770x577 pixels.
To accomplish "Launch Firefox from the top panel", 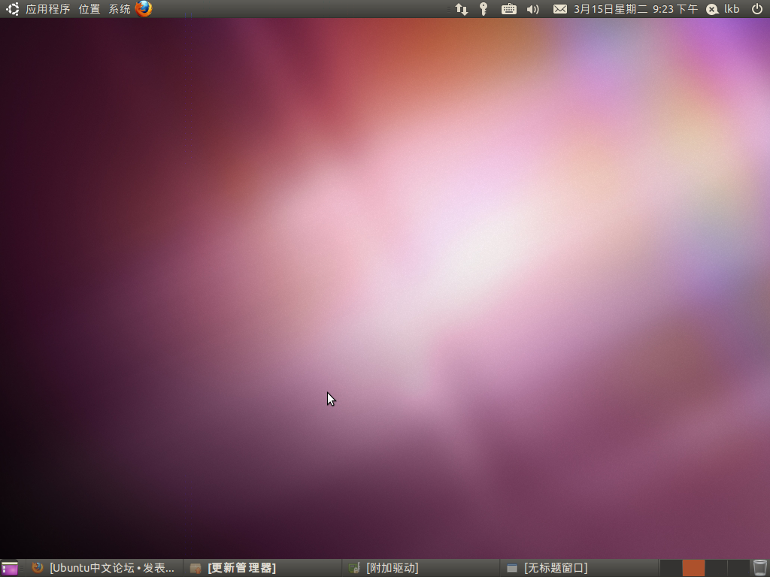I will (x=144, y=9).
